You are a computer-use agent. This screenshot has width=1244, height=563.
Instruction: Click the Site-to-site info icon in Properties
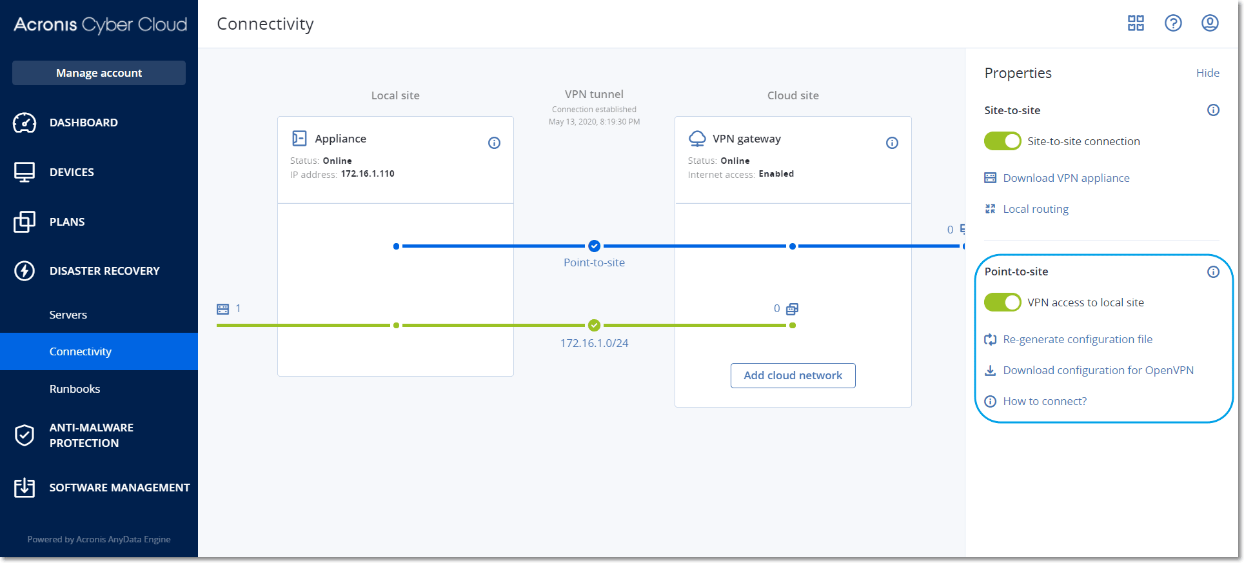pyautogui.click(x=1213, y=110)
